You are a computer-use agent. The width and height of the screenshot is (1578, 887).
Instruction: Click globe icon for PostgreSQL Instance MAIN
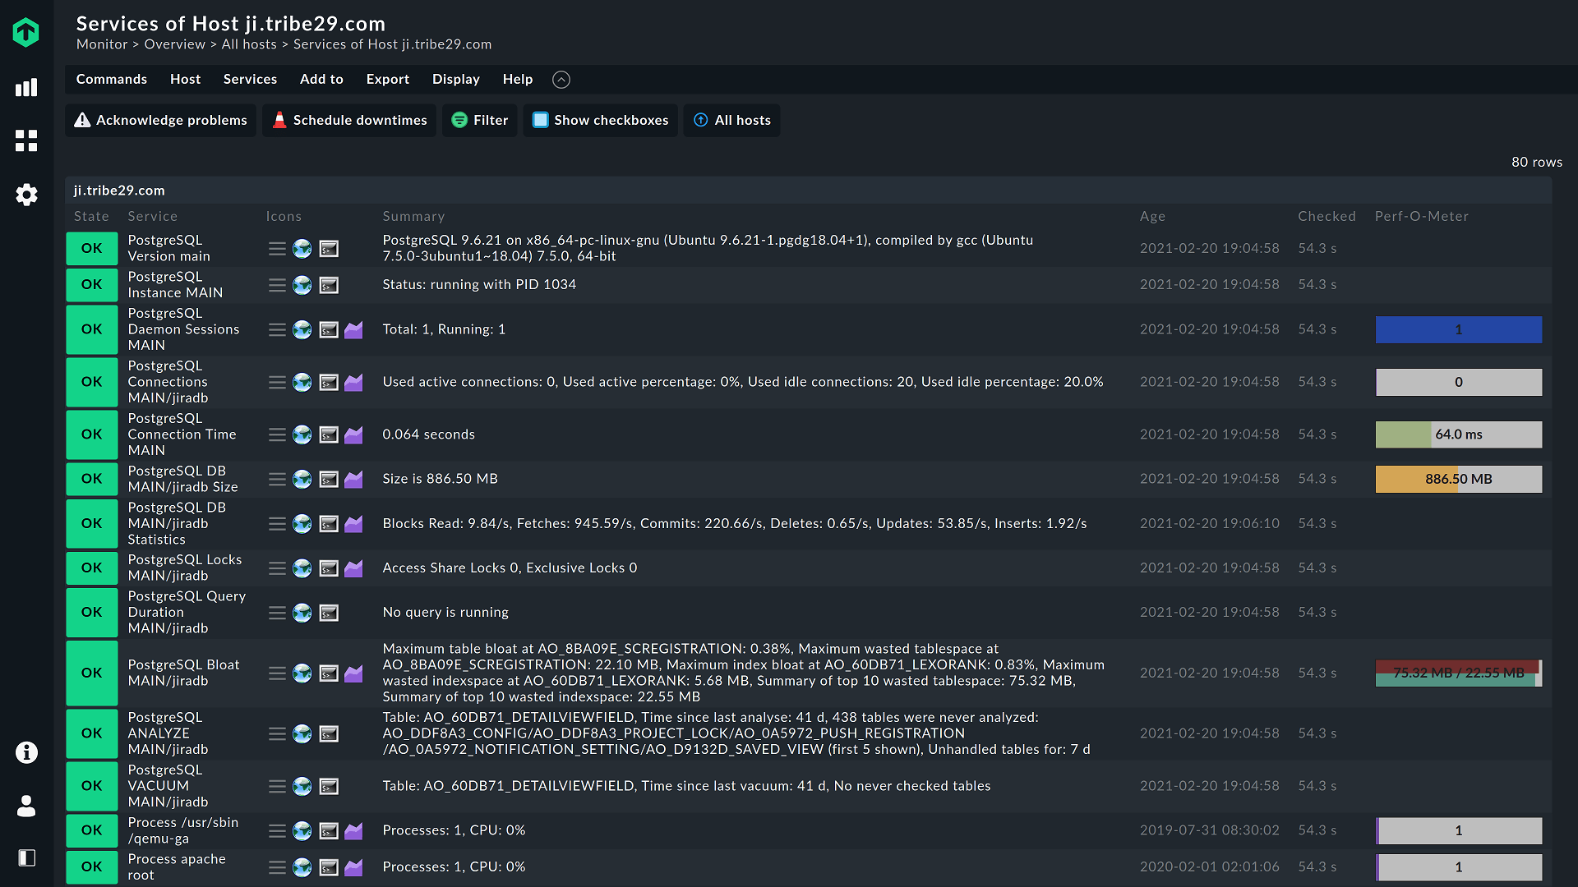302,285
